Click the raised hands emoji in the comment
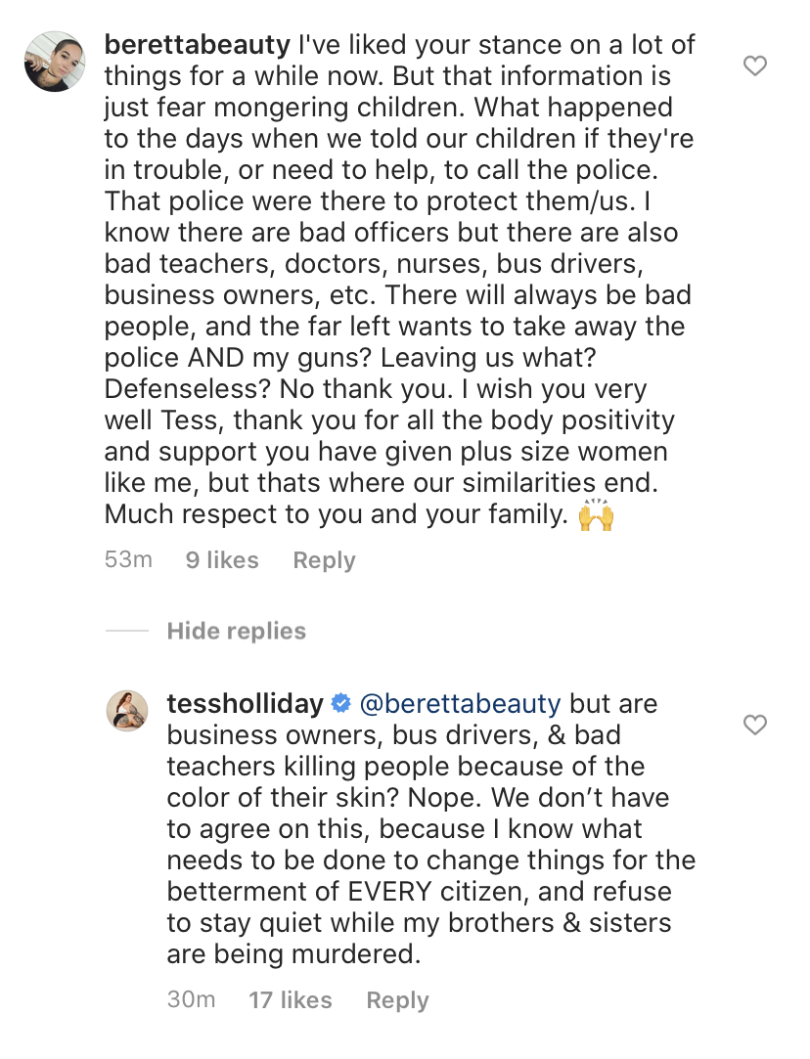 point(596,514)
